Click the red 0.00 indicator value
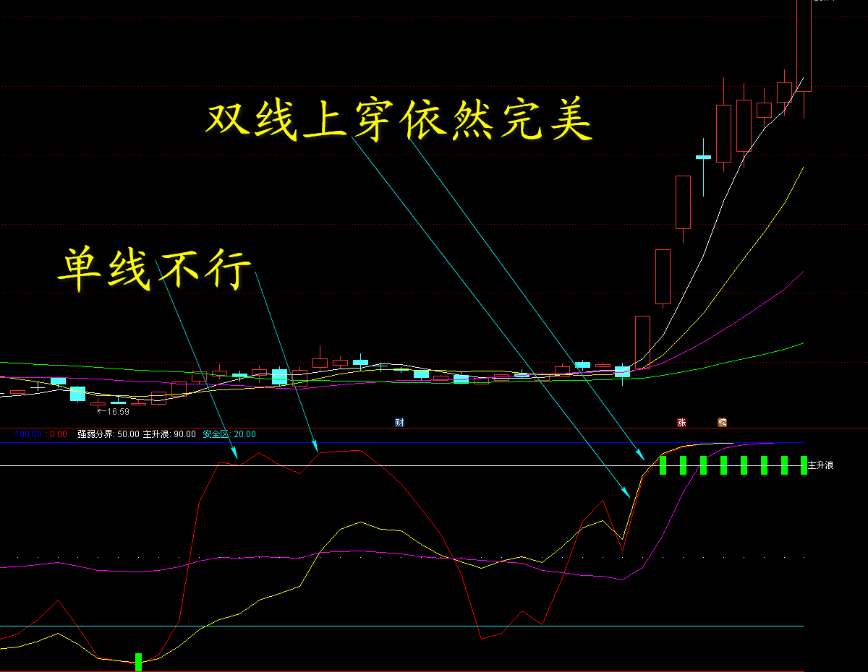This screenshot has height=672, width=868. [x=59, y=434]
